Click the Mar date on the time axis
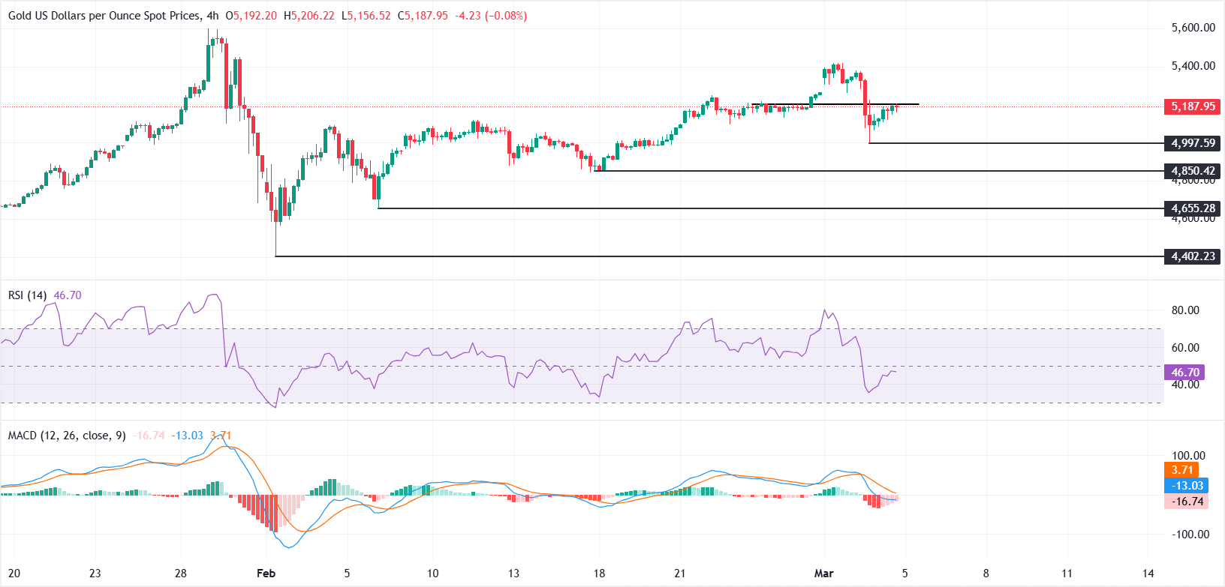The image size is (1225, 587). point(823,574)
